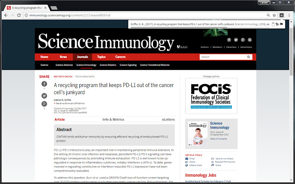Reload the page
295x184 pixels.
[19, 15]
